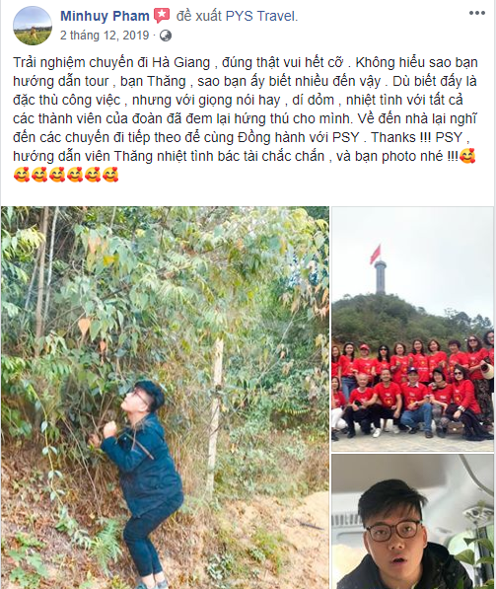The width and height of the screenshot is (496, 589).
Task: Open the Minhuy Pham profile name link
Action: (105, 16)
